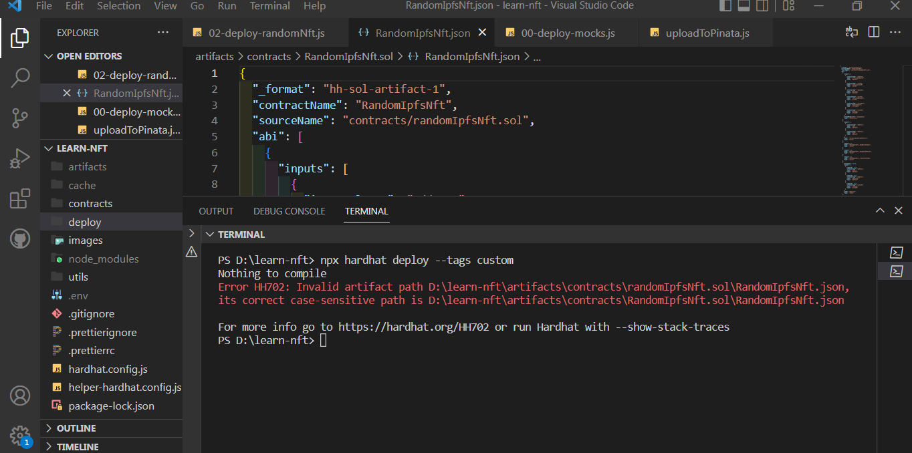912x453 pixels.
Task: Open hardhat.config.js in the explorer
Action: (111, 369)
